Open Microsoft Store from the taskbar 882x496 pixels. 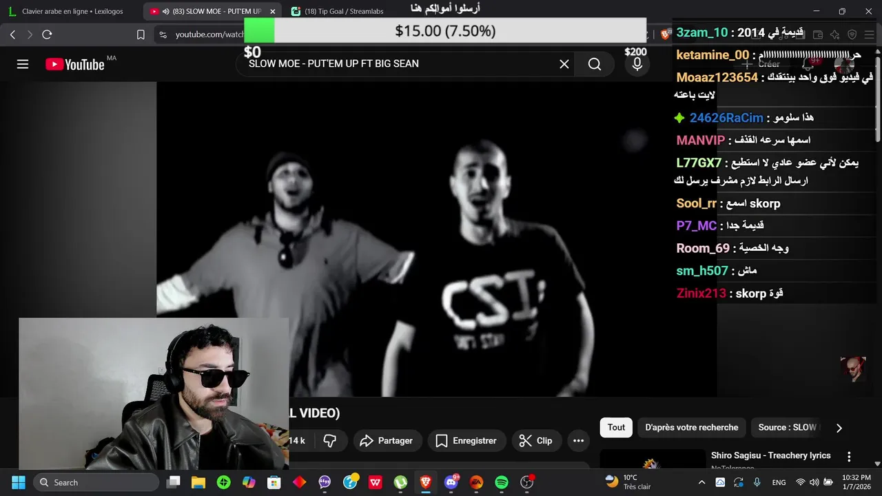[x=274, y=482]
